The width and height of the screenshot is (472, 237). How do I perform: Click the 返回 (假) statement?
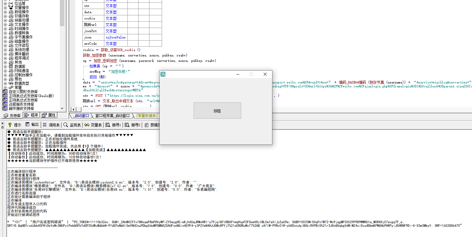97,77
